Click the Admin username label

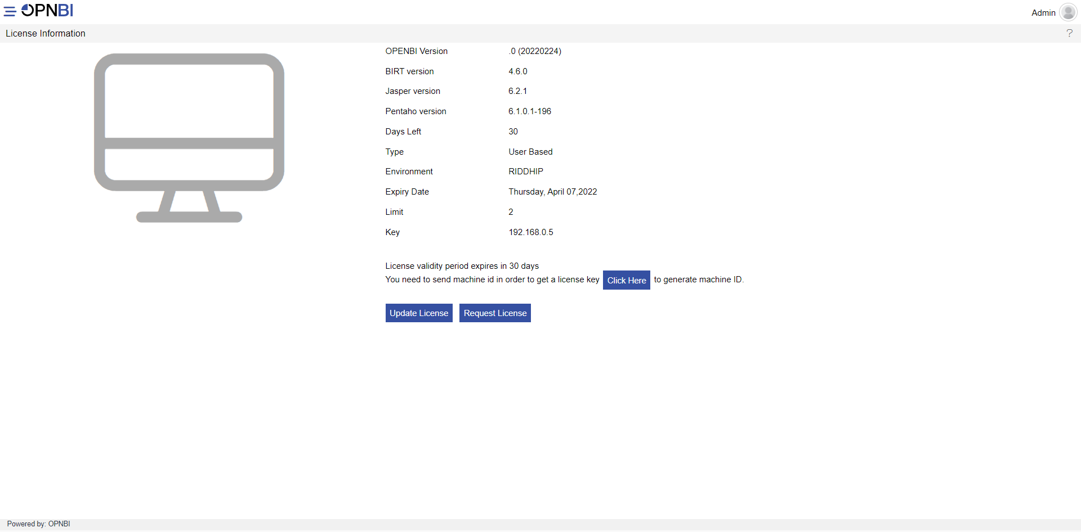click(1043, 12)
